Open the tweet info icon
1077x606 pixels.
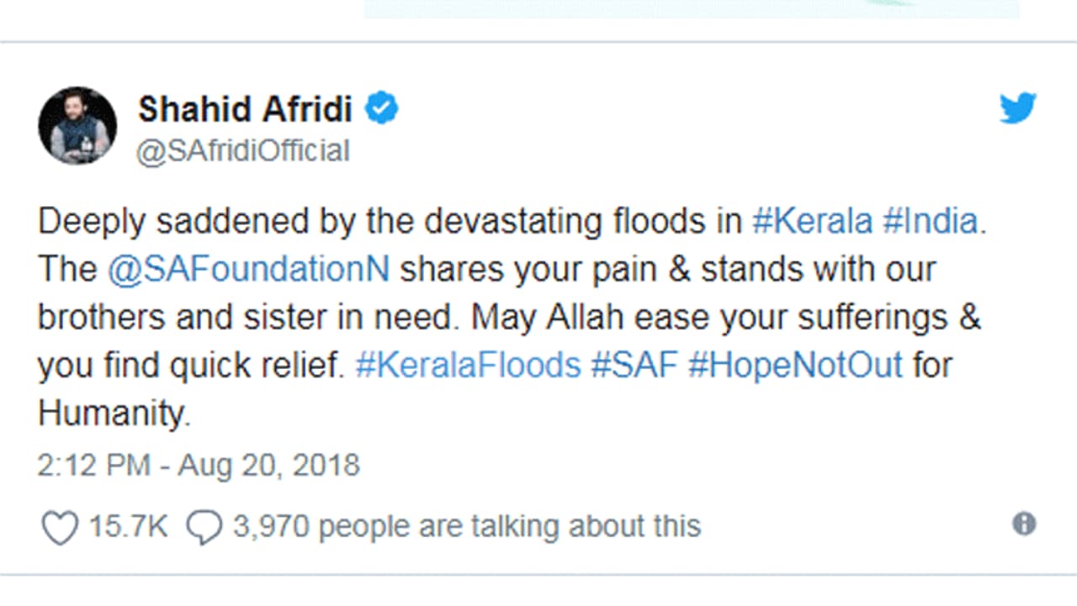(x=1023, y=524)
